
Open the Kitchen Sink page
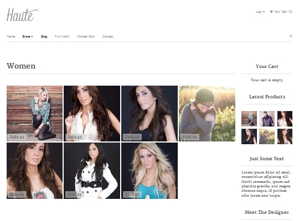(86, 36)
